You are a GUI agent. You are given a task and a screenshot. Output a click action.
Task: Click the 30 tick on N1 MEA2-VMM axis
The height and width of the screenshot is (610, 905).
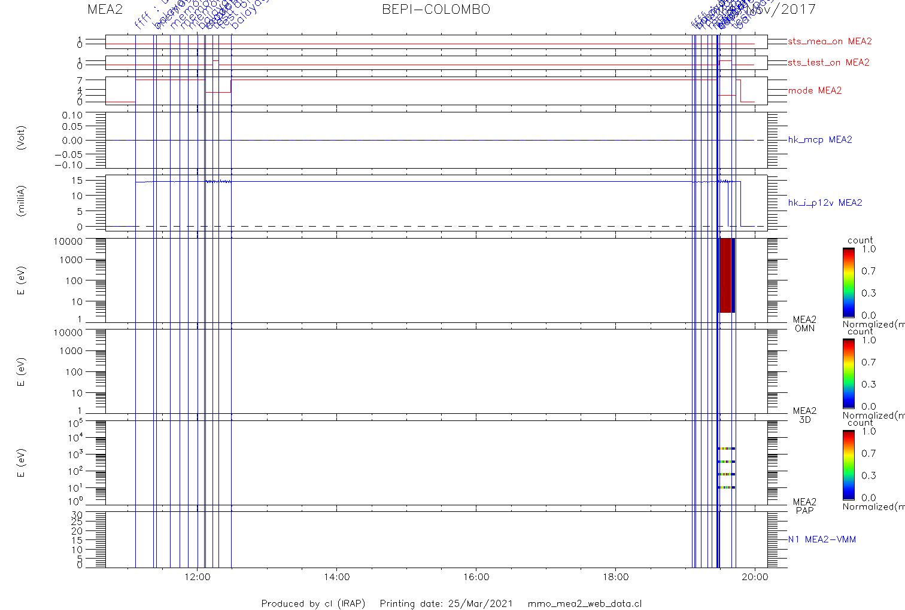(x=78, y=514)
